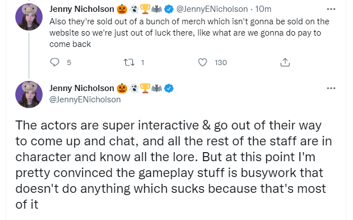Click the 10m timestamp link
The image size is (353, 220).
pos(263,9)
